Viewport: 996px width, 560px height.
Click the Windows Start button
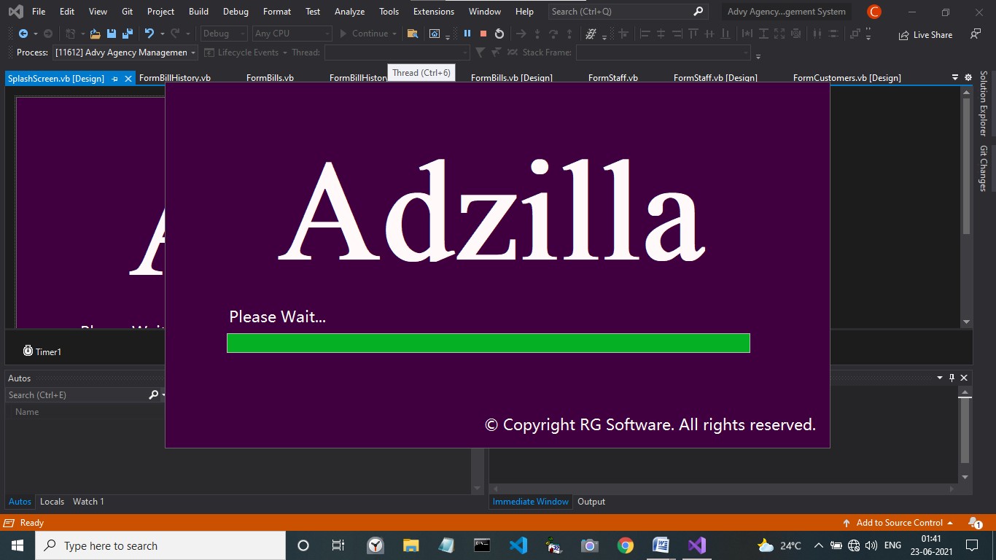tap(17, 545)
